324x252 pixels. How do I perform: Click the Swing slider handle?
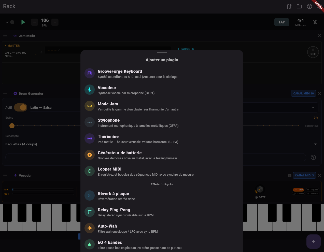point(12,125)
